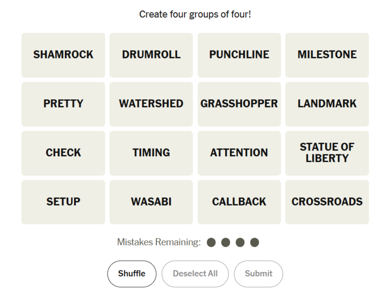Click the Deselect All button
The height and width of the screenshot is (300, 390).
195,274
